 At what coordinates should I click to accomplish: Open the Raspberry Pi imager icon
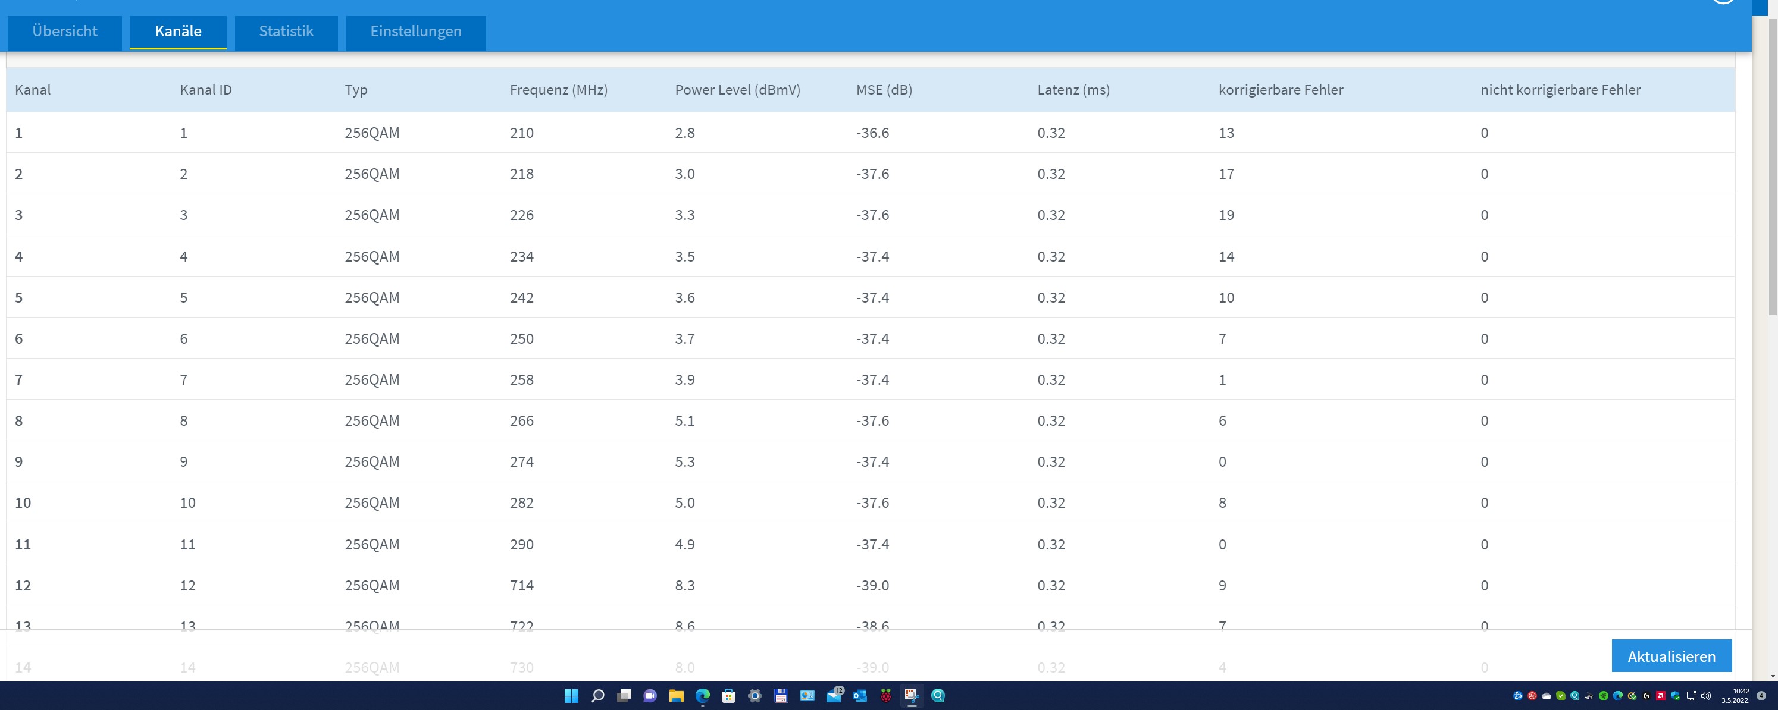point(886,696)
